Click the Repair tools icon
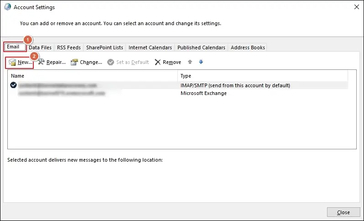364x221 pixels. 42,62
